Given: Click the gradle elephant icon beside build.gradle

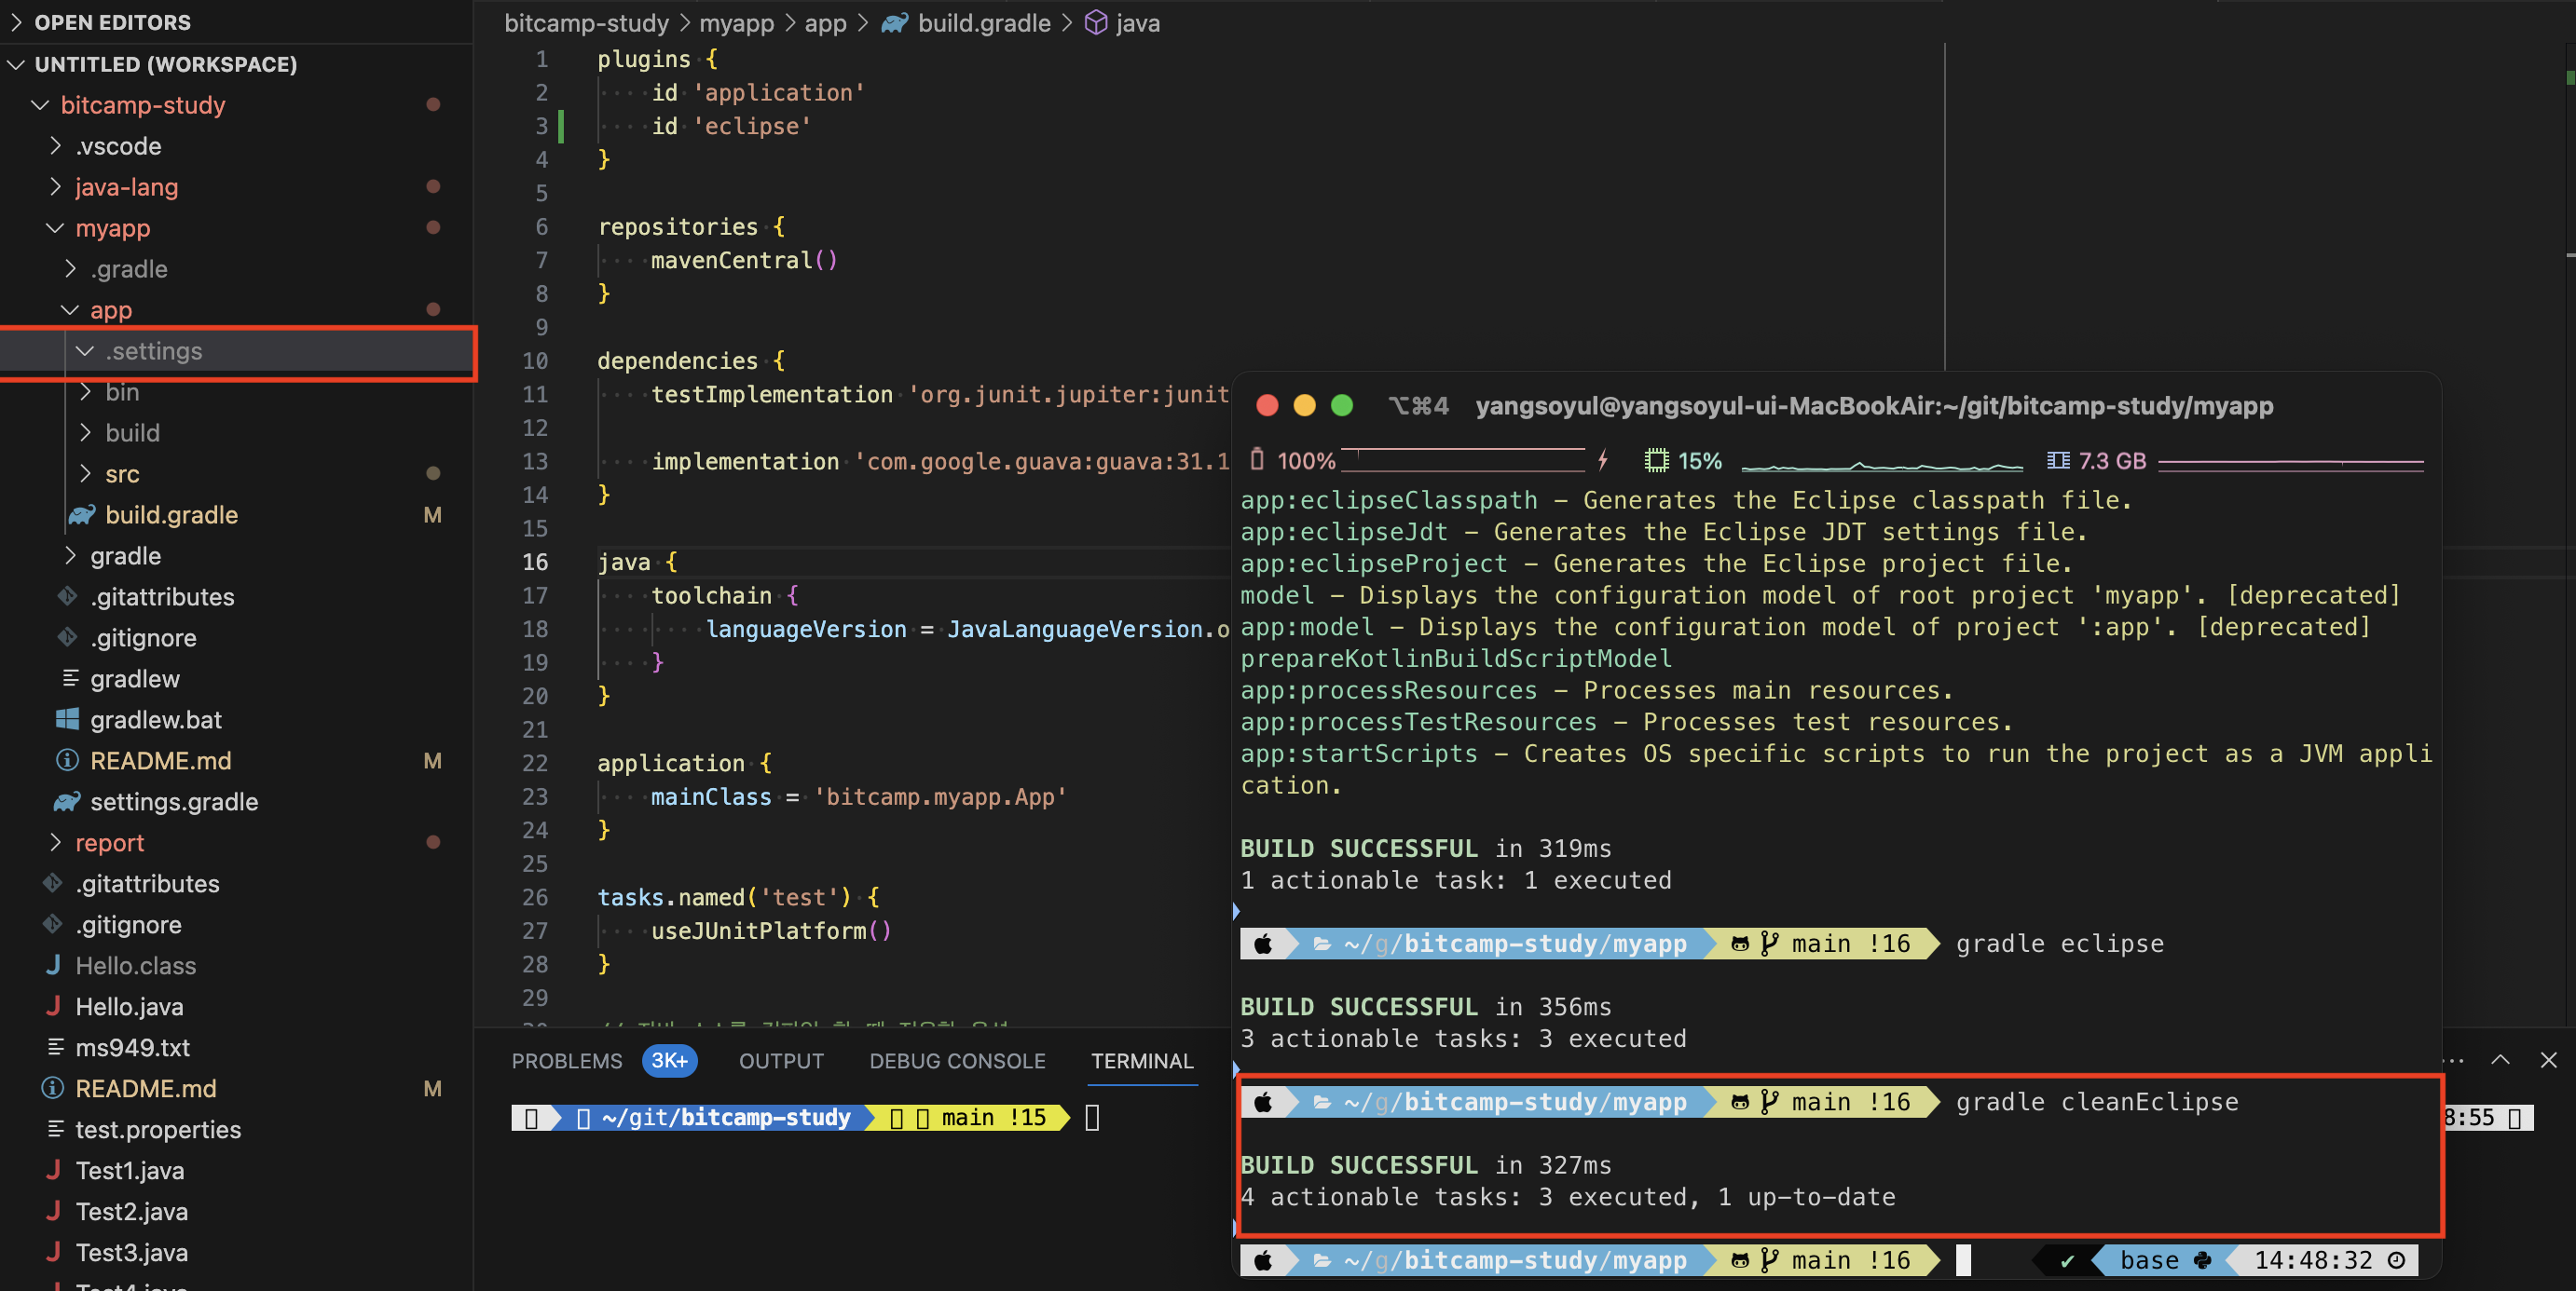Looking at the screenshot, I should point(82,514).
